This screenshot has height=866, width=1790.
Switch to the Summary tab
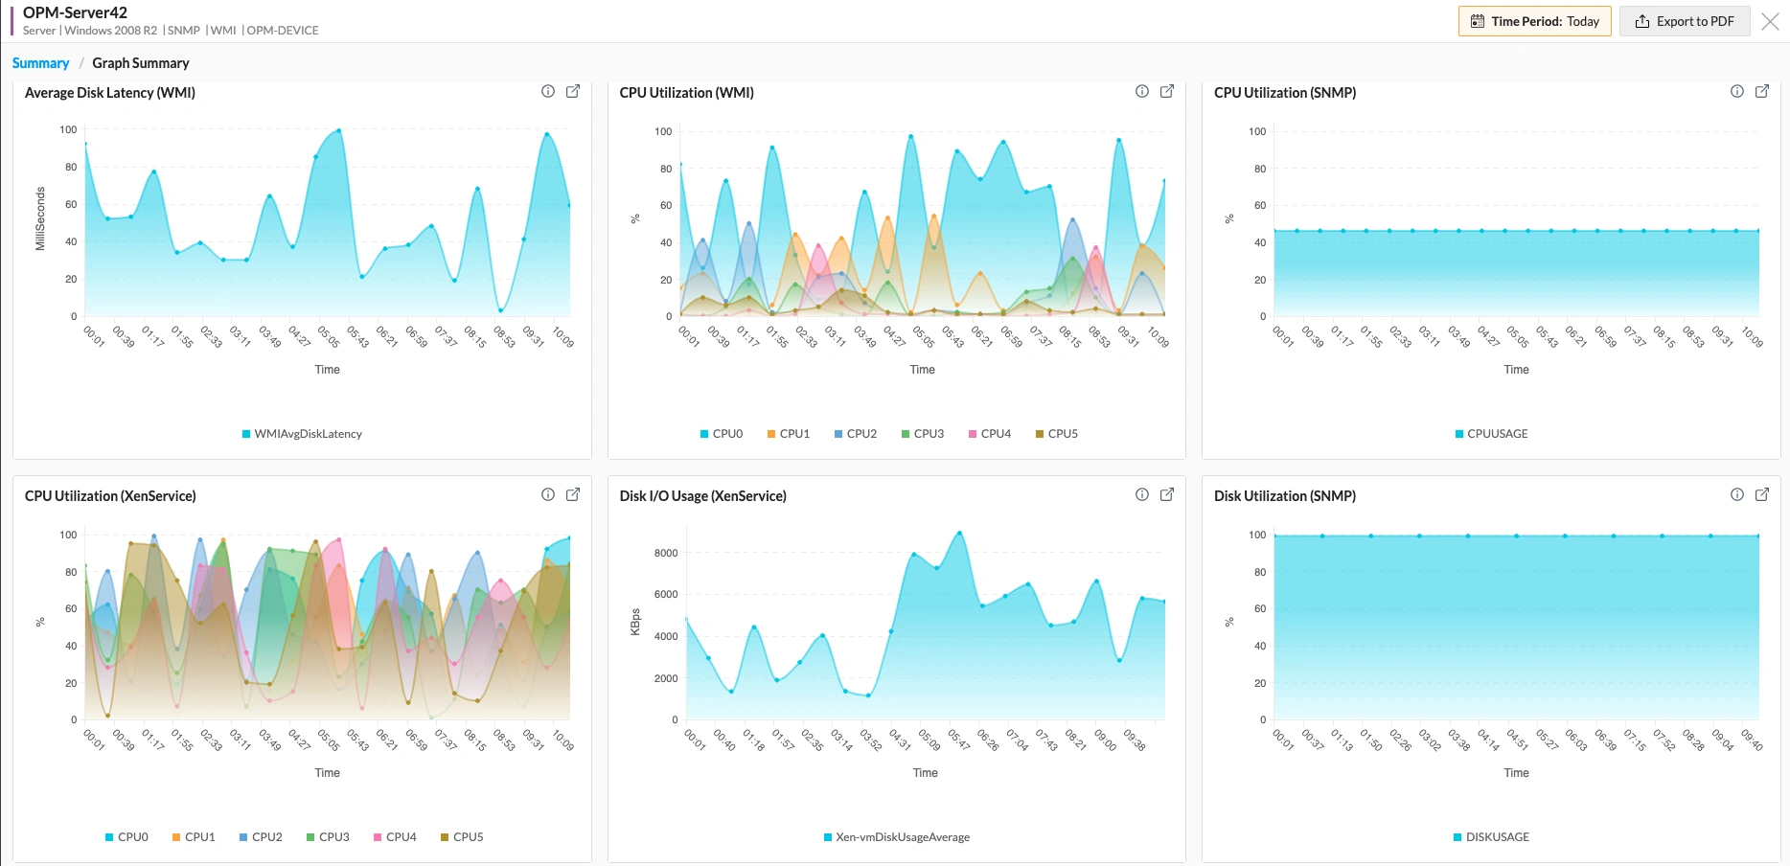click(40, 62)
